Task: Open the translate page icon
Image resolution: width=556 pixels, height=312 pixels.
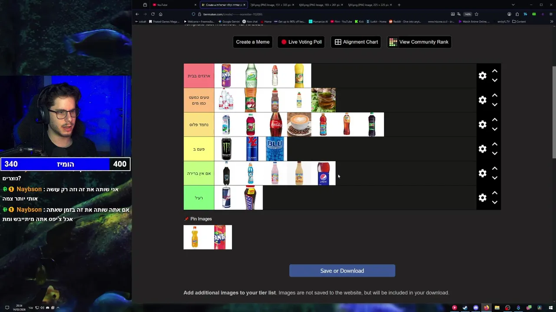Action: (459, 14)
